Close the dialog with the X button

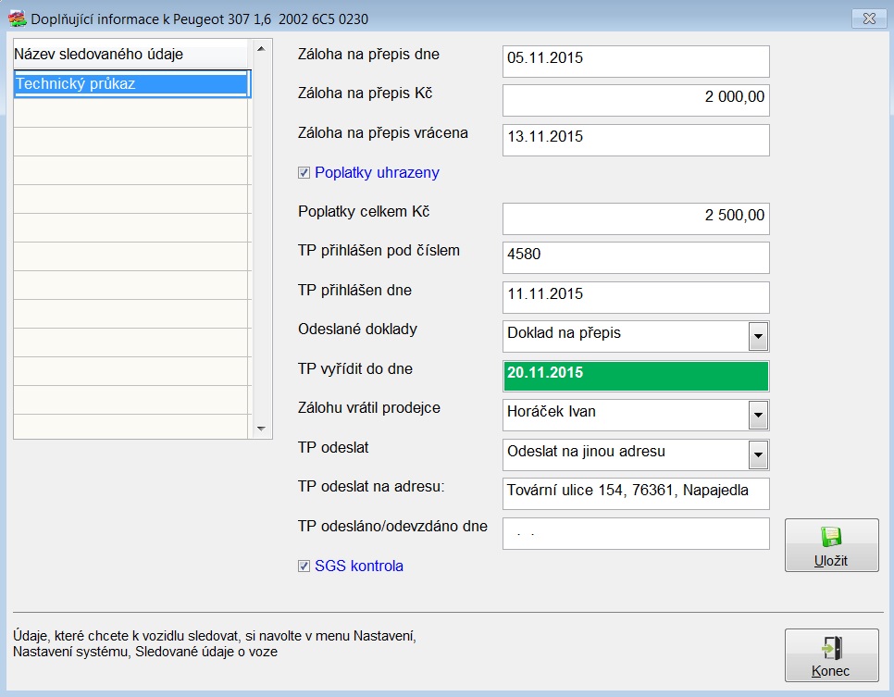867,18
